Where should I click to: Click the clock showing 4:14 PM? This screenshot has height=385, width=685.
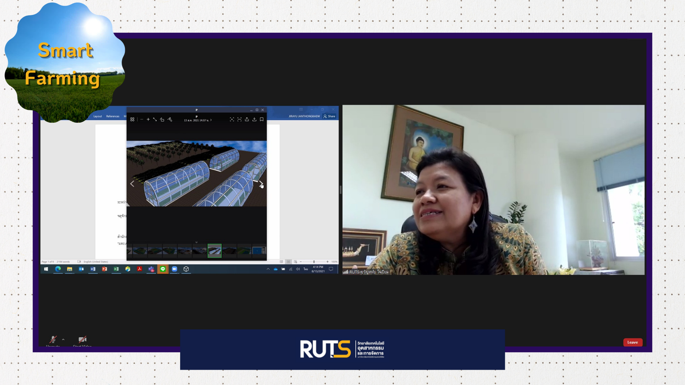click(318, 269)
